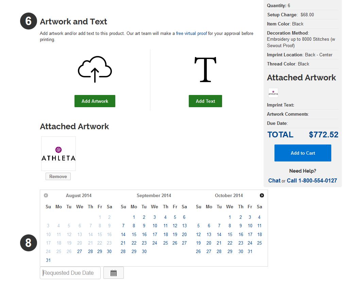Open small Athleta thumbnail in order summary
This screenshot has height=289, width=351.
coord(273,93)
